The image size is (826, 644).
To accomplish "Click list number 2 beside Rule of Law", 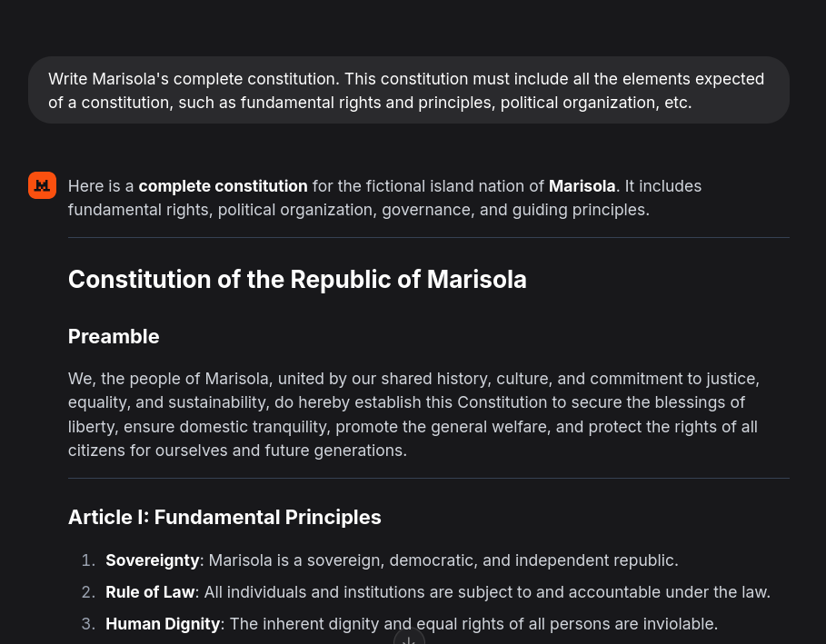I will click(x=88, y=592).
